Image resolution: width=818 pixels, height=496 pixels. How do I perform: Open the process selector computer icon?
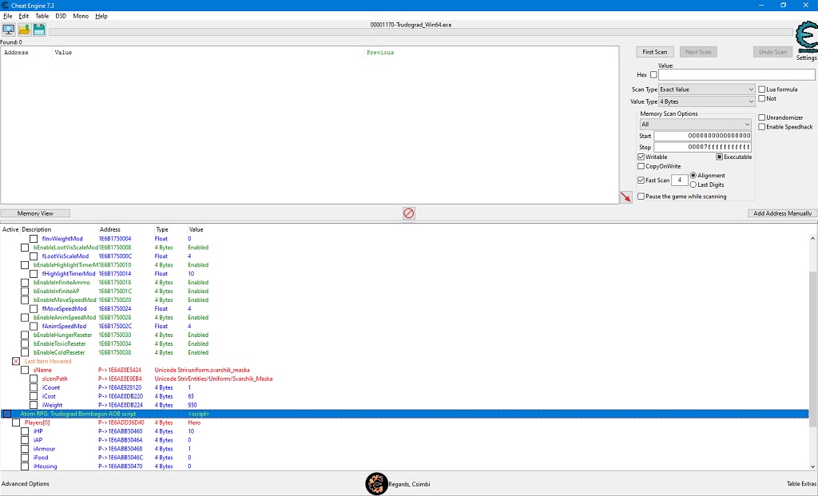click(9, 30)
